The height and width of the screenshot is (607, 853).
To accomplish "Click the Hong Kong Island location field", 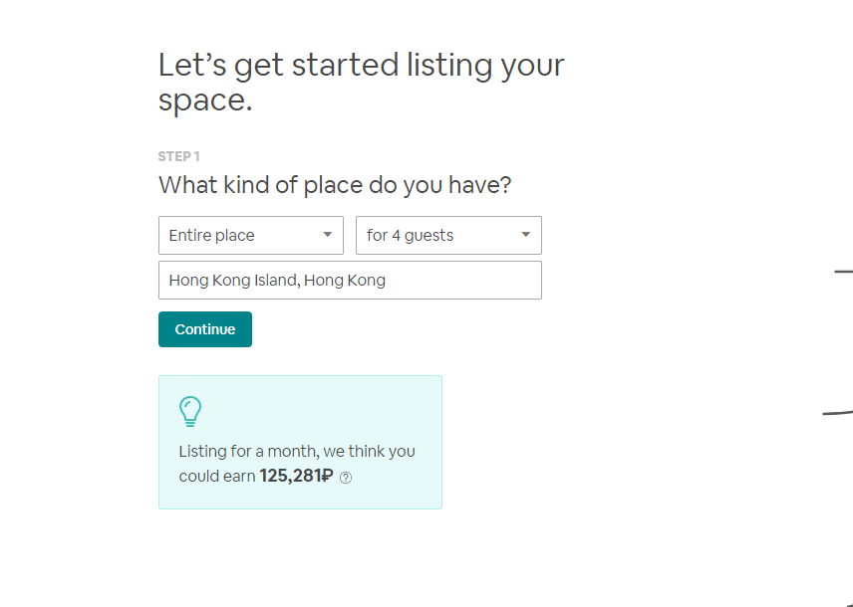I will (x=350, y=280).
